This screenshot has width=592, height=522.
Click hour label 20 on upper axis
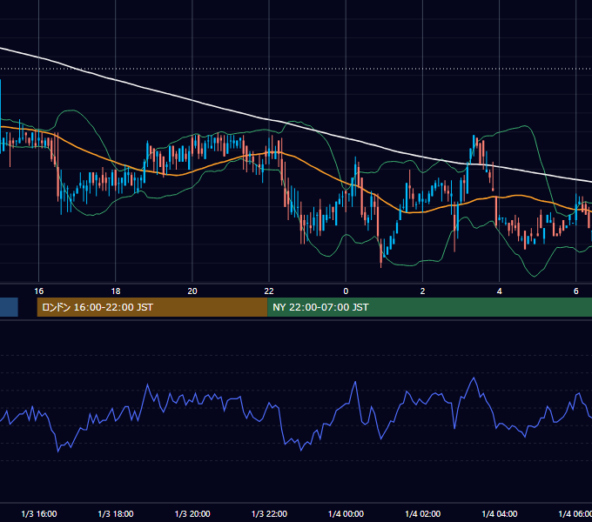[192, 291]
